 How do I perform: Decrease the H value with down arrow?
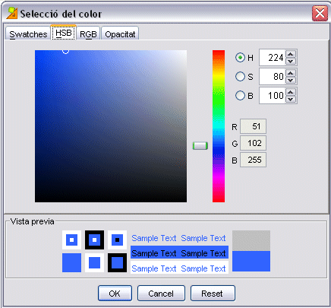tap(291, 61)
